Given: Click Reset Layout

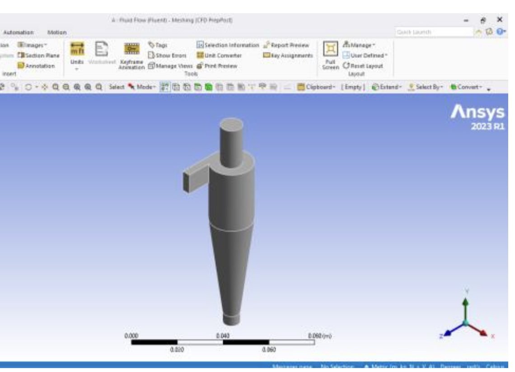Looking at the screenshot, I should (x=363, y=65).
